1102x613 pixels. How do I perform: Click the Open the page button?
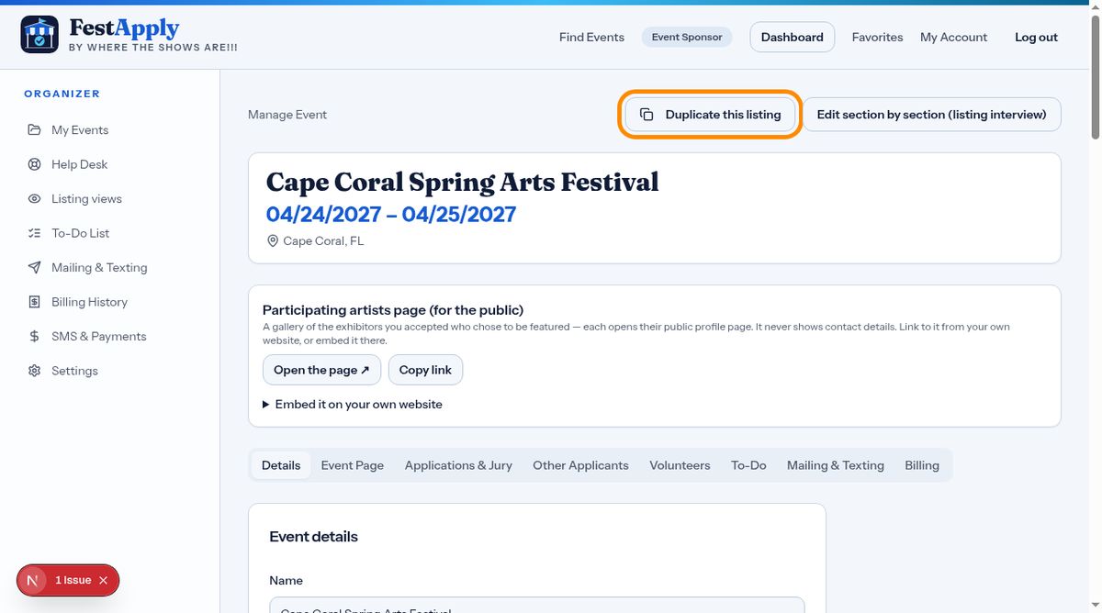pyautogui.click(x=321, y=370)
